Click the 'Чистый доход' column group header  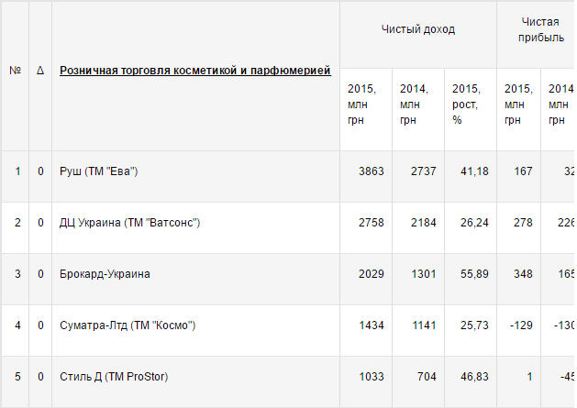click(x=418, y=29)
